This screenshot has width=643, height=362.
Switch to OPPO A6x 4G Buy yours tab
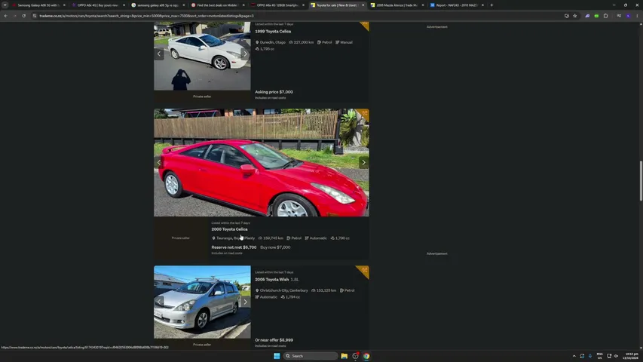pyautogui.click(x=96, y=5)
